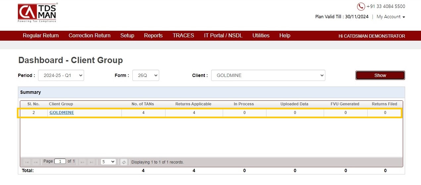The width and height of the screenshot is (421, 185).
Task: Open the GOLDMINE client group link
Action: (x=62, y=113)
